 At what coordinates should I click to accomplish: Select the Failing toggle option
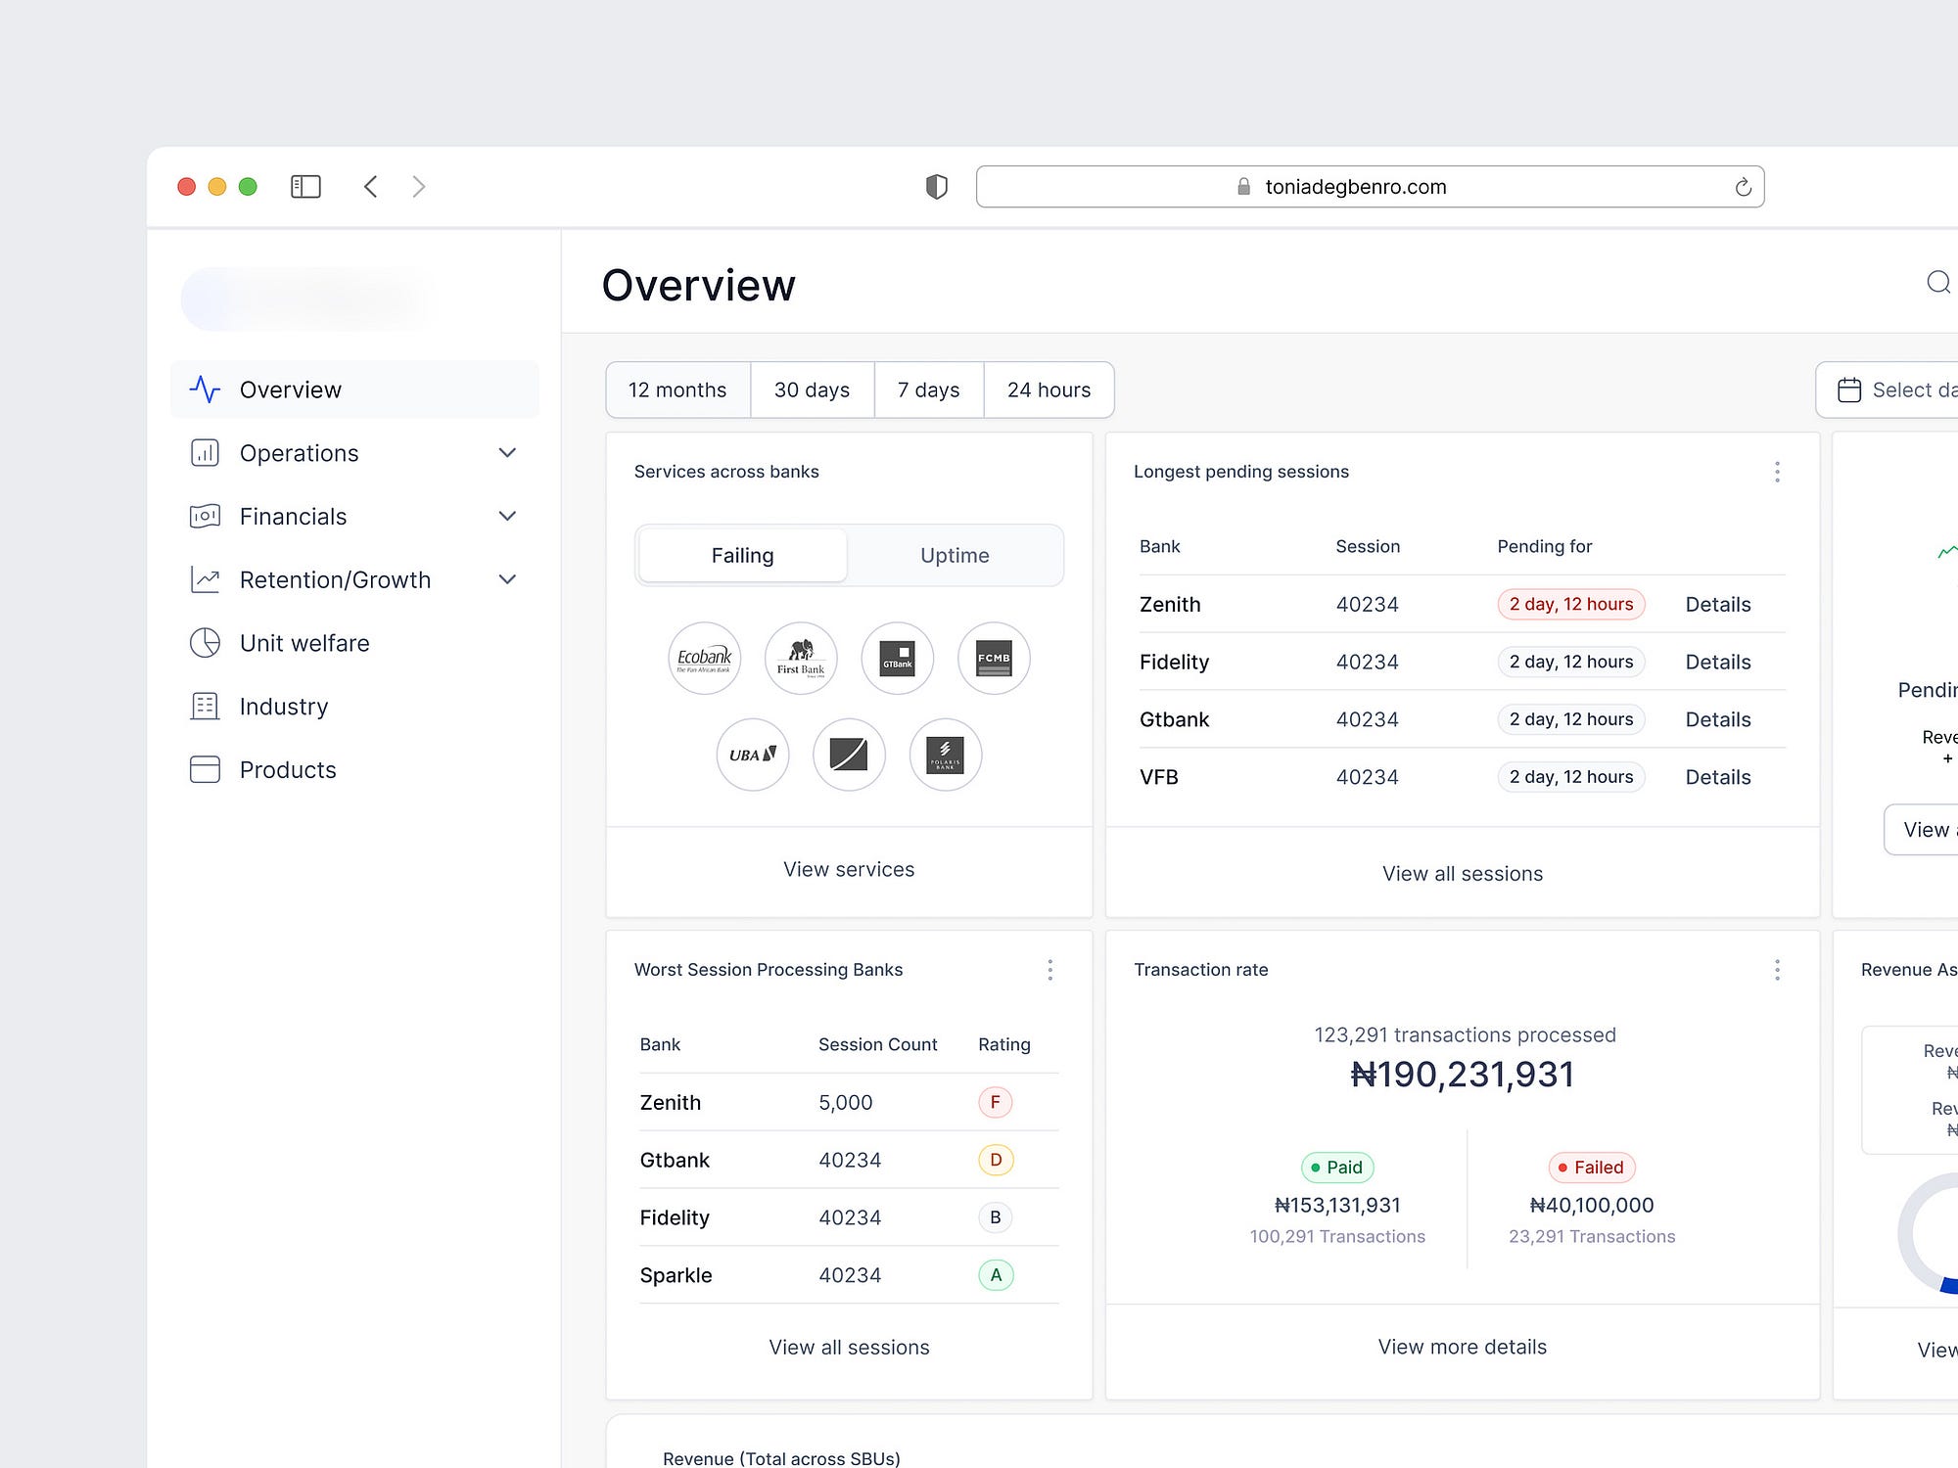click(x=742, y=556)
